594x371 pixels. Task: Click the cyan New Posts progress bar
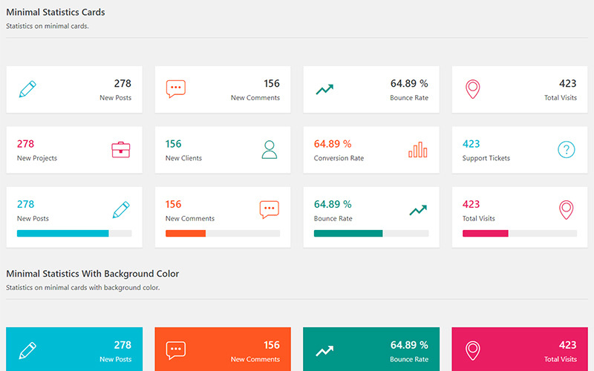pyautogui.click(x=74, y=233)
